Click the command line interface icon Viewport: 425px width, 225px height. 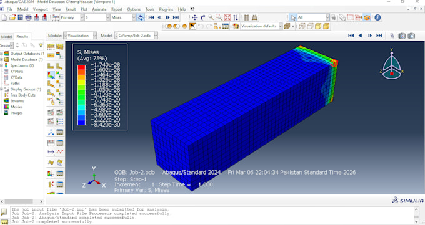click(4, 222)
